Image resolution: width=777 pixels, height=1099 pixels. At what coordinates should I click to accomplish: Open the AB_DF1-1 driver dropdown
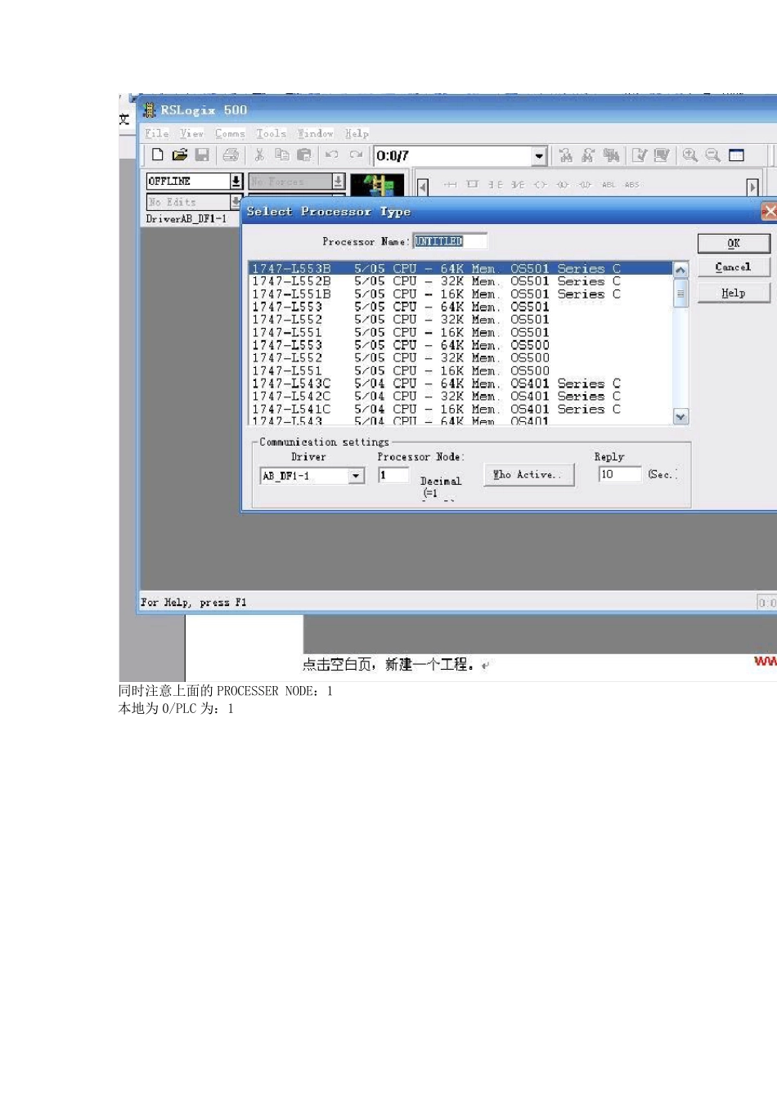coord(356,476)
